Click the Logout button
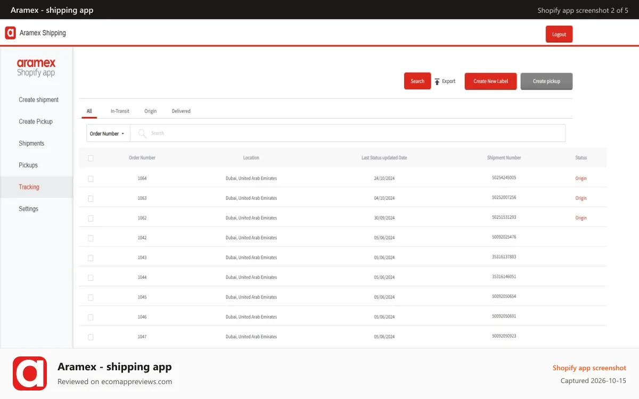The image size is (639, 399). (559, 34)
